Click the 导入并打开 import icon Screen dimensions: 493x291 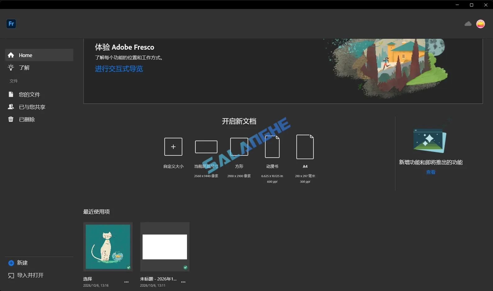click(11, 275)
